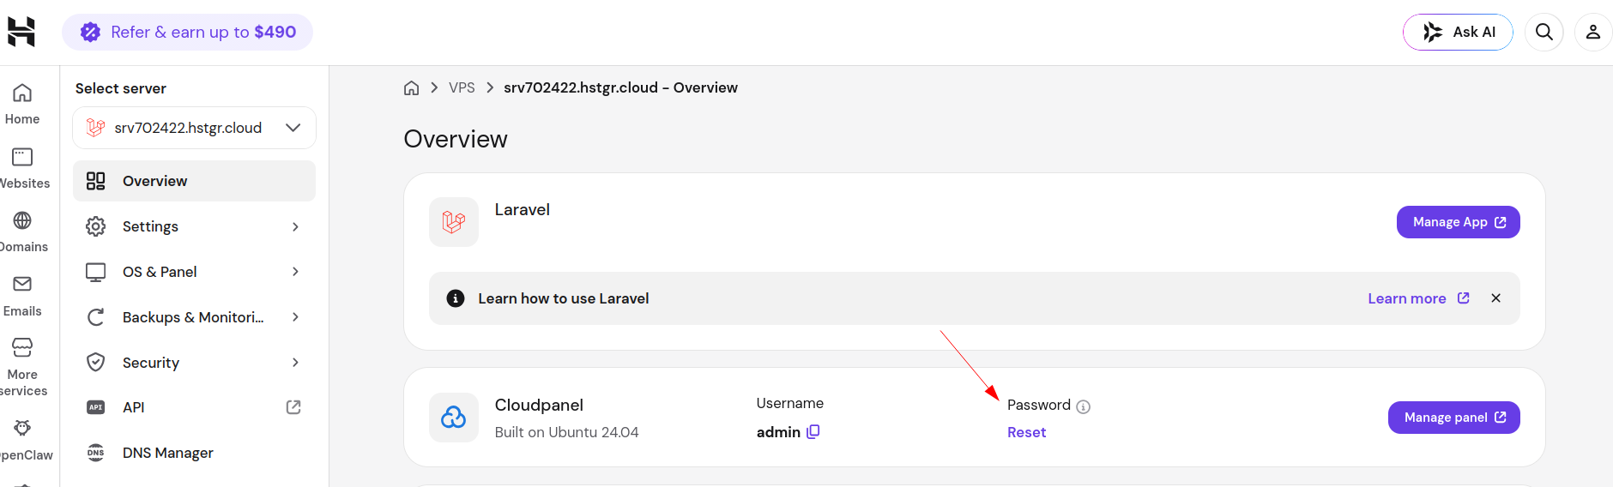
Task: Open the Domains globe icon
Action: [x=22, y=220]
